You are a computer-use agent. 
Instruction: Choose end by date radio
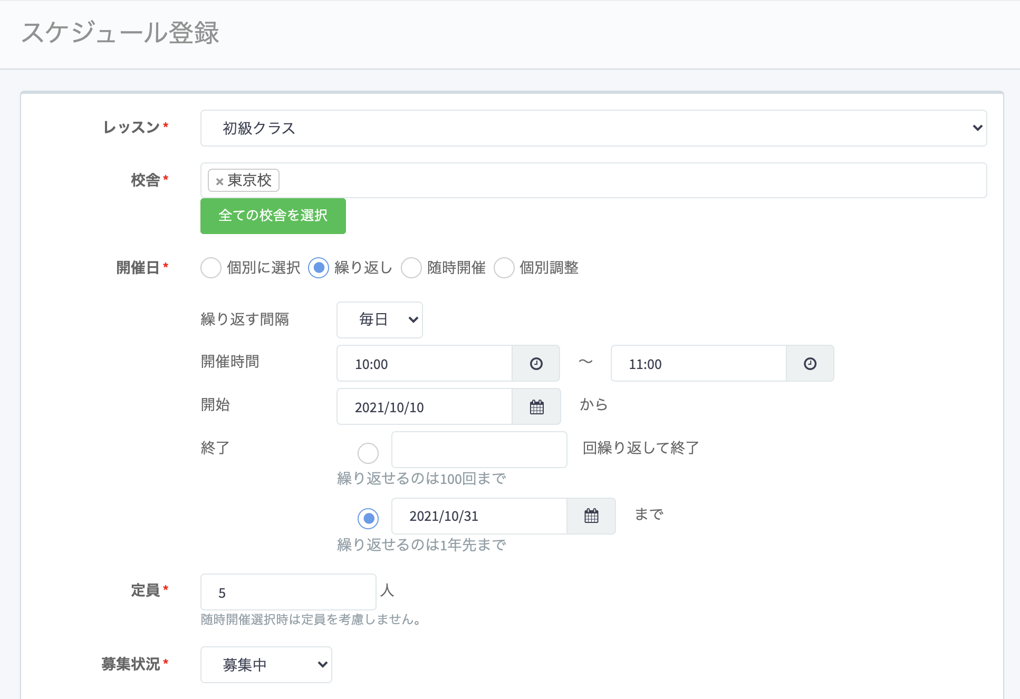pyautogui.click(x=368, y=519)
